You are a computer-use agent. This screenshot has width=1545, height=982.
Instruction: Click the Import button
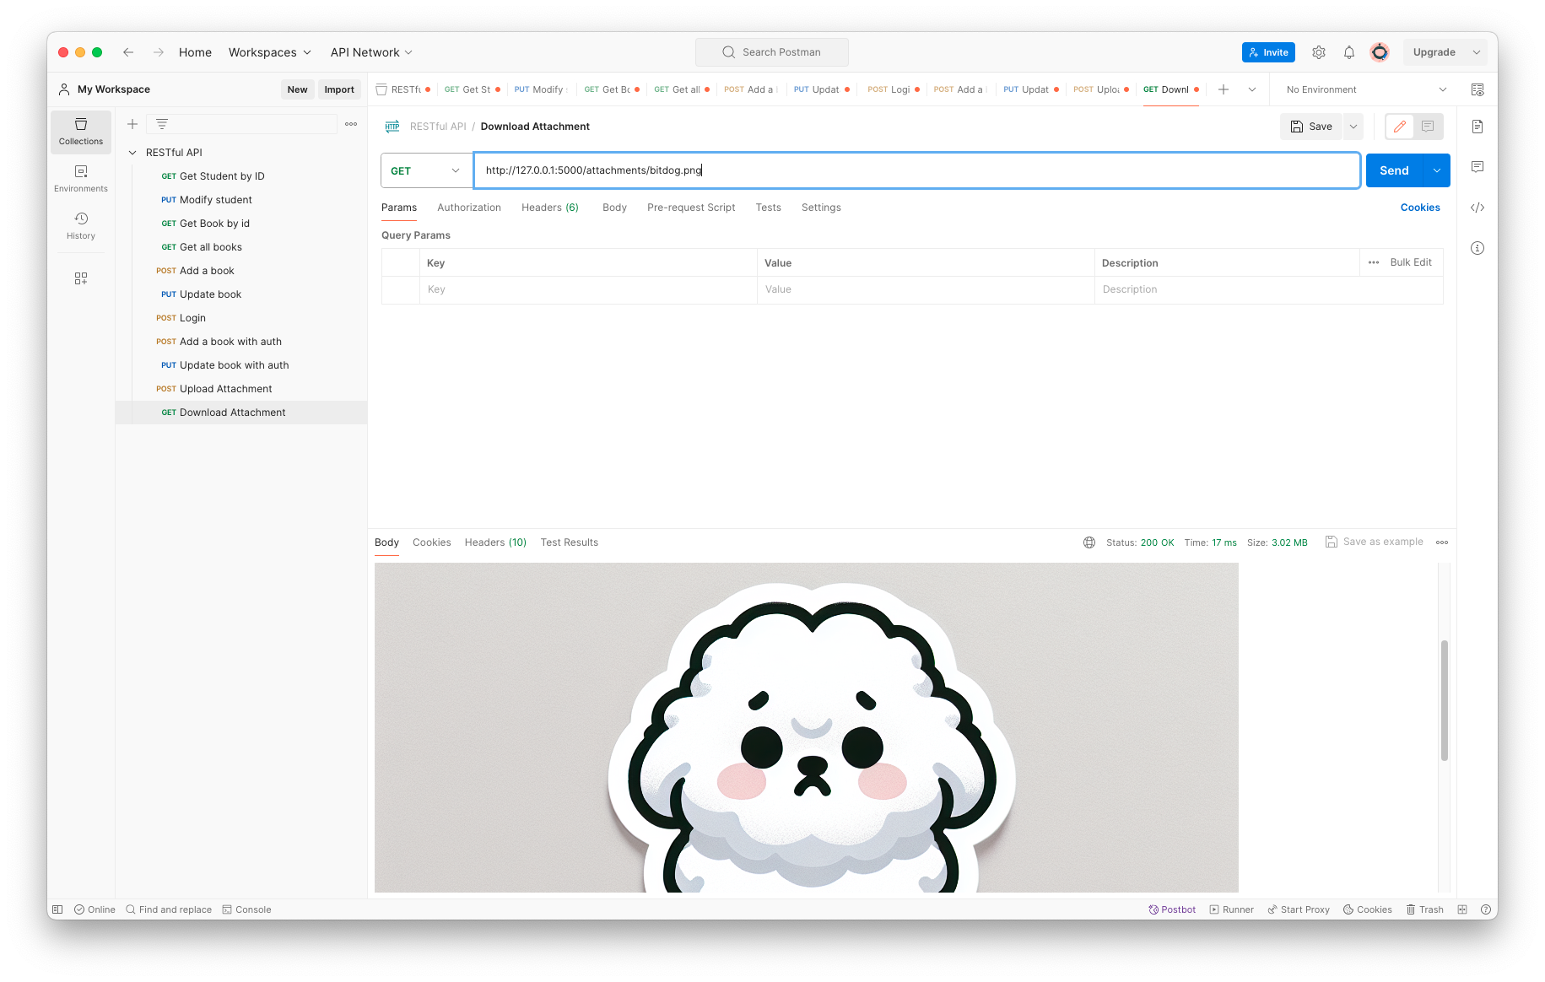[x=339, y=89]
